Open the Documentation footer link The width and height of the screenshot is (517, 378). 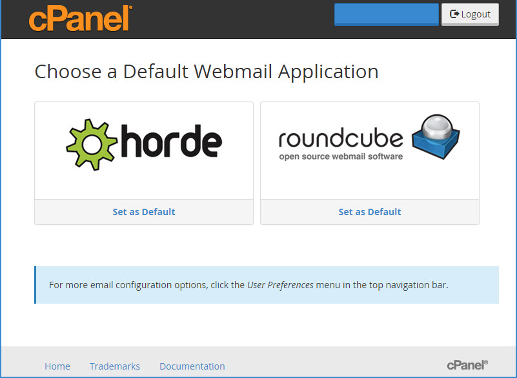tap(192, 366)
